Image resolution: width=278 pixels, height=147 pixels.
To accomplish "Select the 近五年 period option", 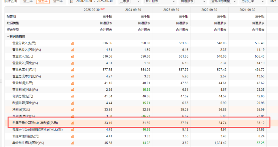I will (43, 1).
